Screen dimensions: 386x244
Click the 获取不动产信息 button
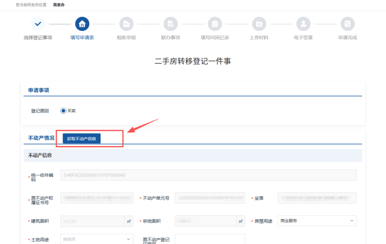(x=81, y=139)
